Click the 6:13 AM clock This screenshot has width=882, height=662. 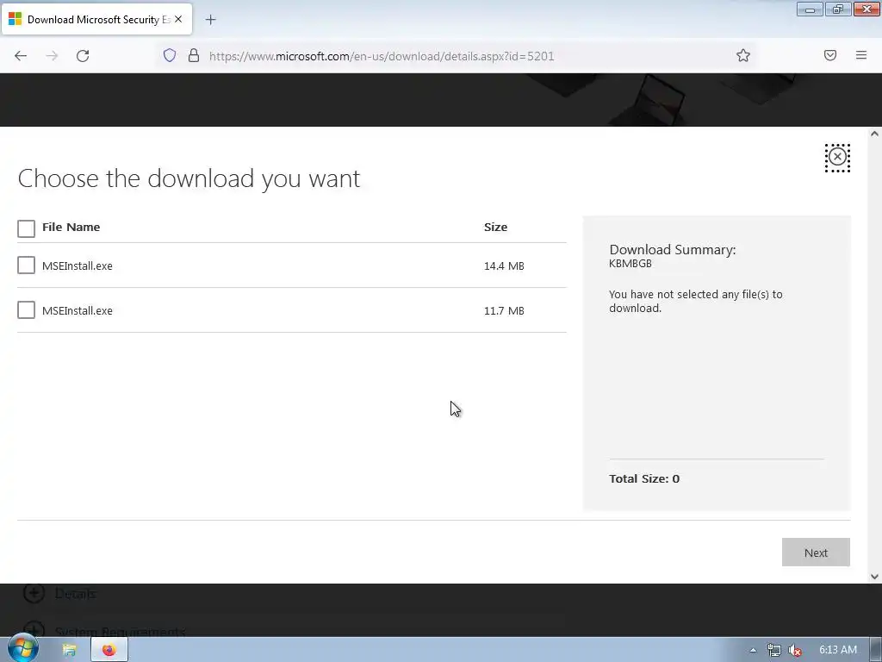837,650
